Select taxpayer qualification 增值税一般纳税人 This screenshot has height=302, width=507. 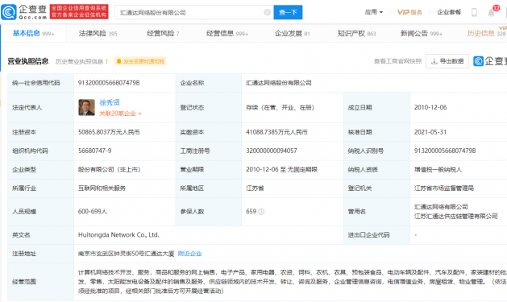438,170
